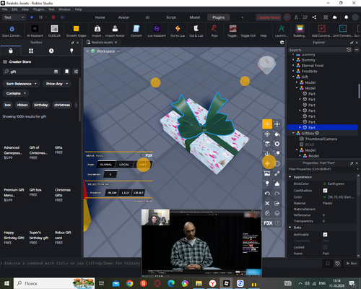Switch to the Home ribbon tab
The width and height of the screenshot is (361, 289).
coord(100,17)
